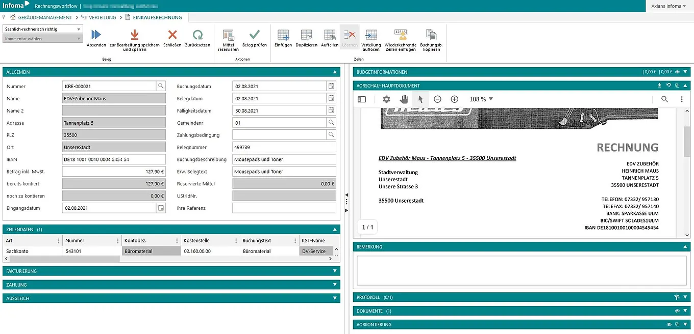Click the Absenden send icon
This screenshot has width=694, height=334.
[96, 35]
